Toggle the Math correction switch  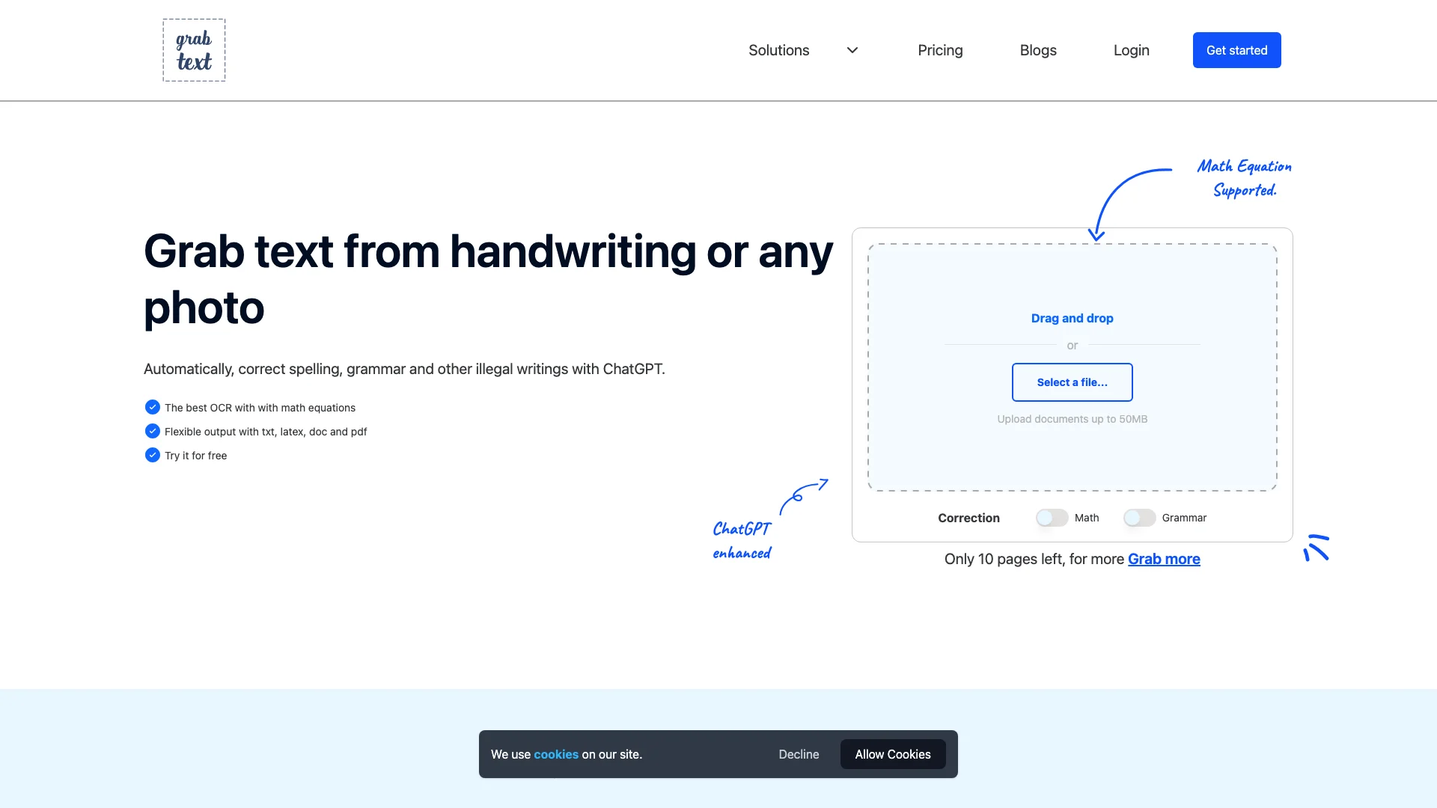pyautogui.click(x=1051, y=517)
